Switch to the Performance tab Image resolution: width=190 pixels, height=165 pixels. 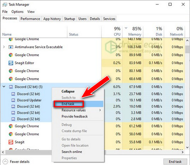tap(30, 19)
